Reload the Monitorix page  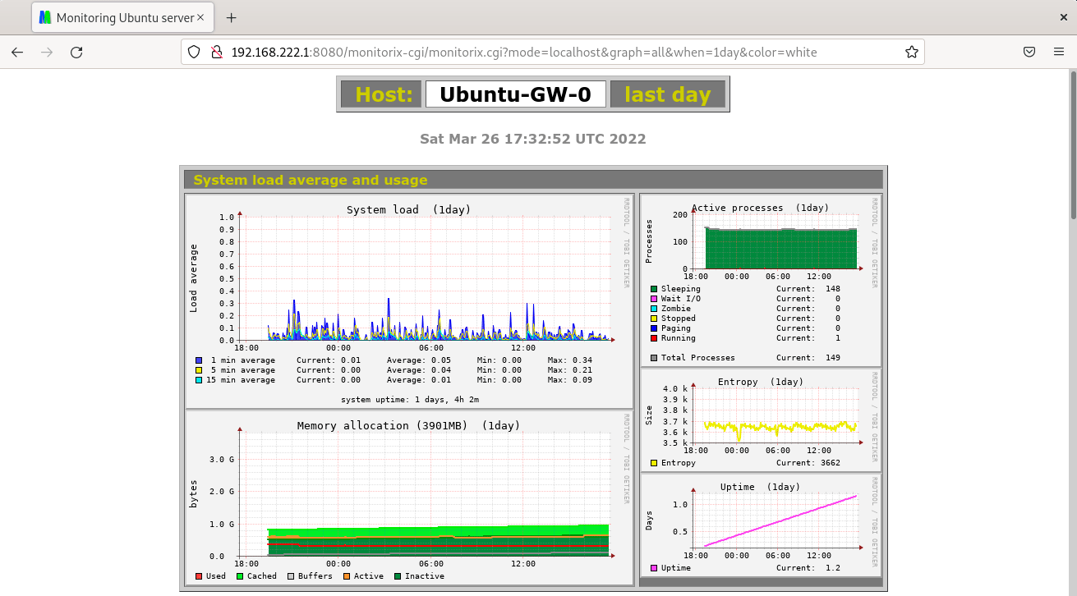click(76, 52)
